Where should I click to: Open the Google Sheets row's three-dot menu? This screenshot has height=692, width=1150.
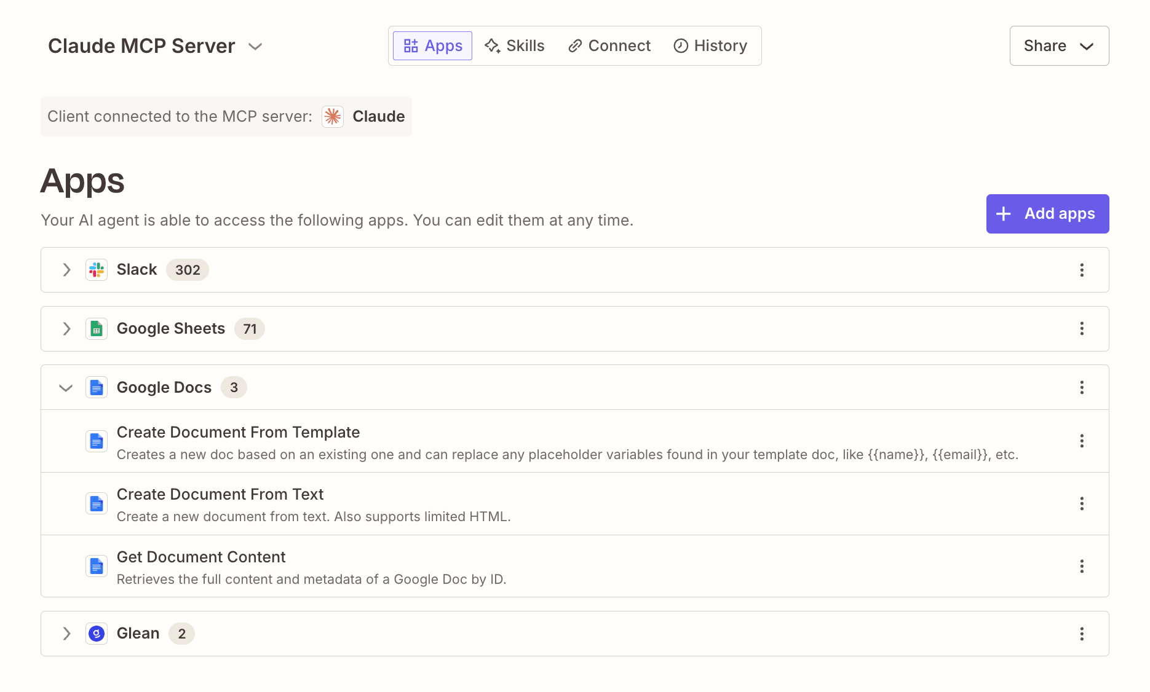point(1082,329)
